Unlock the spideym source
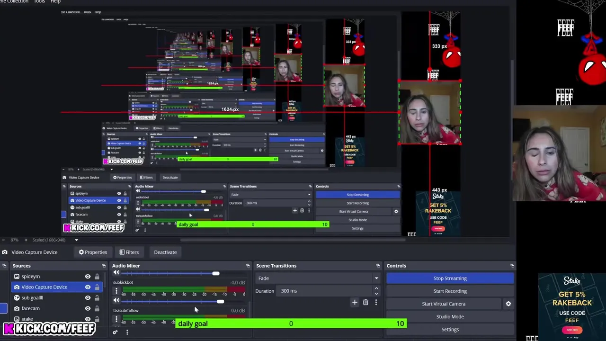 (x=97, y=277)
